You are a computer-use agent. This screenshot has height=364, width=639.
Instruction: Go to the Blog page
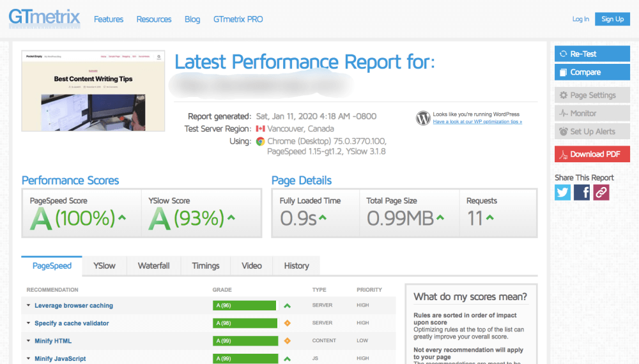192,19
